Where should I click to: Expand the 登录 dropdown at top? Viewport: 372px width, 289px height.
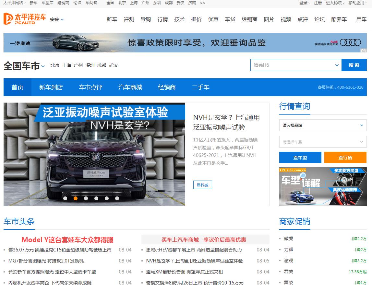click(x=305, y=3)
